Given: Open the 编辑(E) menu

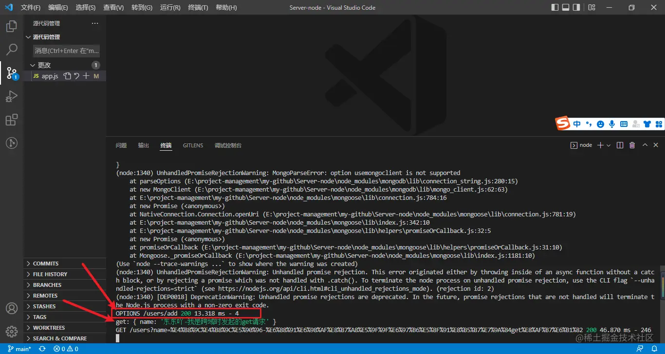Looking at the screenshot, I should click(x=58, y=7).
